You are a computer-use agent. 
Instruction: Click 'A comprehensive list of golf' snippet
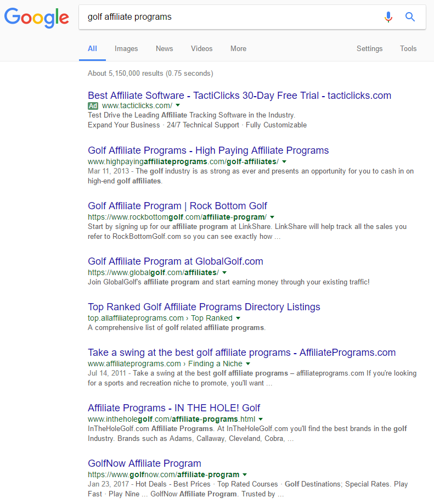click(x=177, y=327)
